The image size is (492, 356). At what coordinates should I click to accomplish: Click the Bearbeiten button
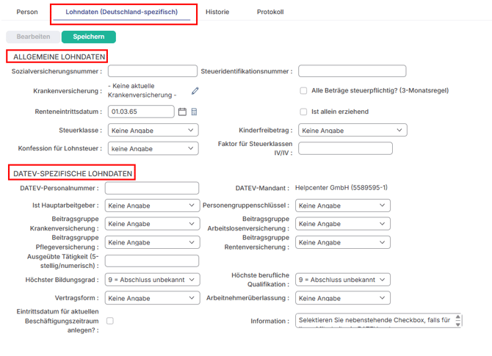(33, 37)
